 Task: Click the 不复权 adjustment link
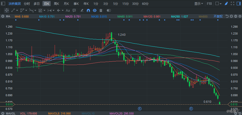(x=218, y=16)
